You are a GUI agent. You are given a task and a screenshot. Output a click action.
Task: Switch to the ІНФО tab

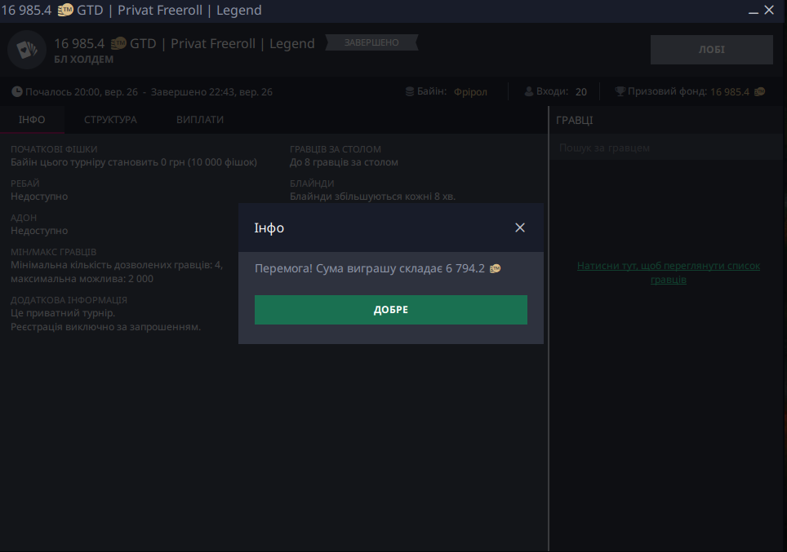[x=32, y=120]
